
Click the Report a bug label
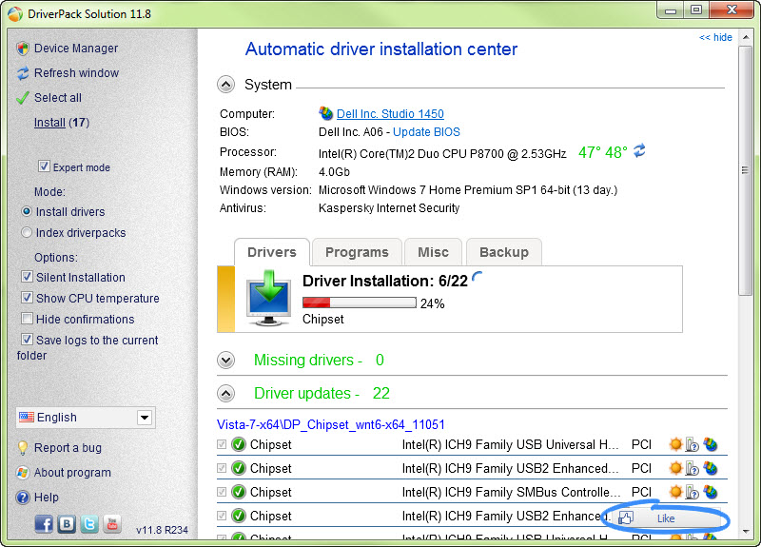pos(68,448)
